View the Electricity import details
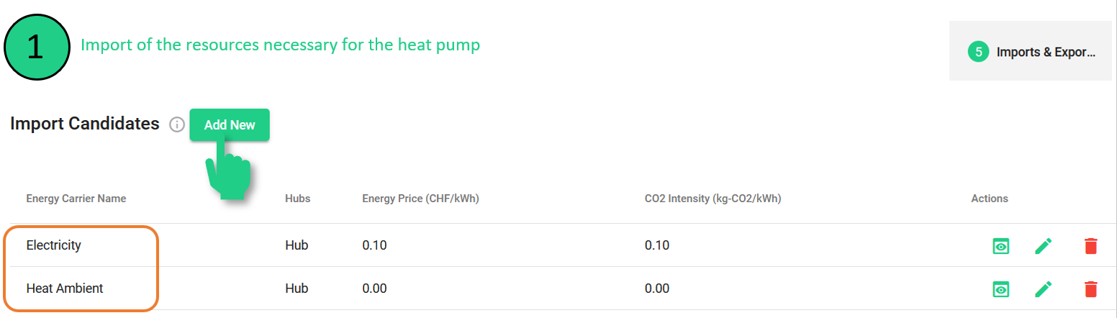The width and height of the screenshot is (1117, 318). [x=1000, y=246]
